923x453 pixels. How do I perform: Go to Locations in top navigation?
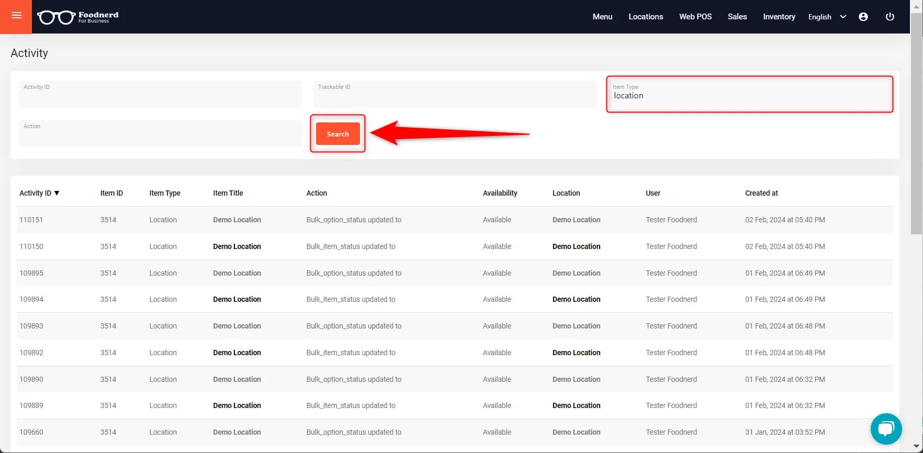click(x=646, y=17)
